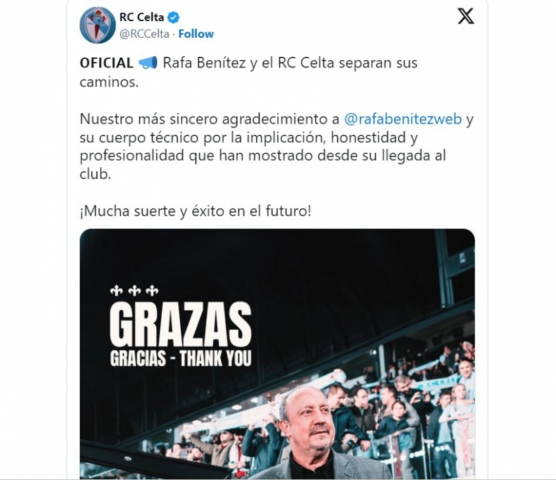Open the GRAZAS tweet image
This screenshot has width=556, height=480.
pos(277,354)
